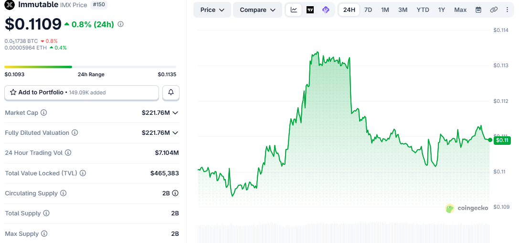Expand Market Cap value chevron
The height and width of the screenshot is (243, 519).
(x=175, y=113)
